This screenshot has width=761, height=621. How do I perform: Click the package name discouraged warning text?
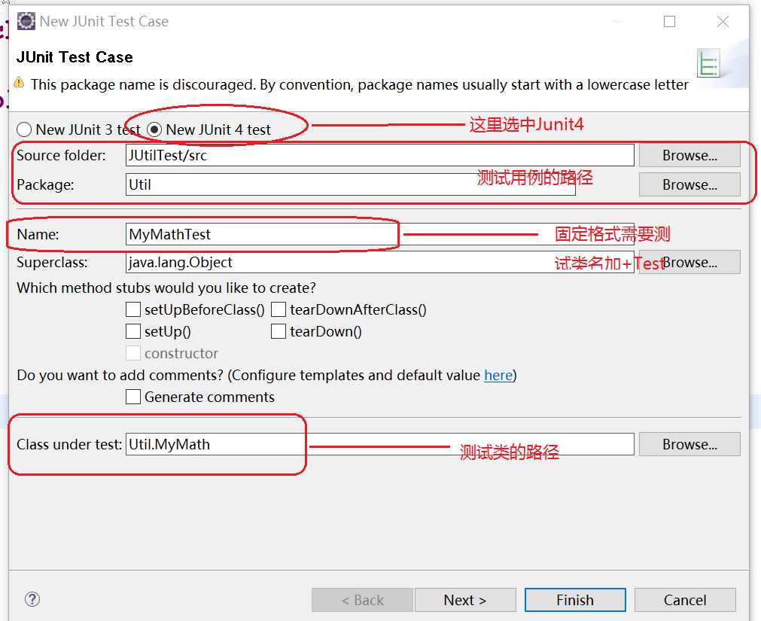pyautogui.click(x=360, y=85)
